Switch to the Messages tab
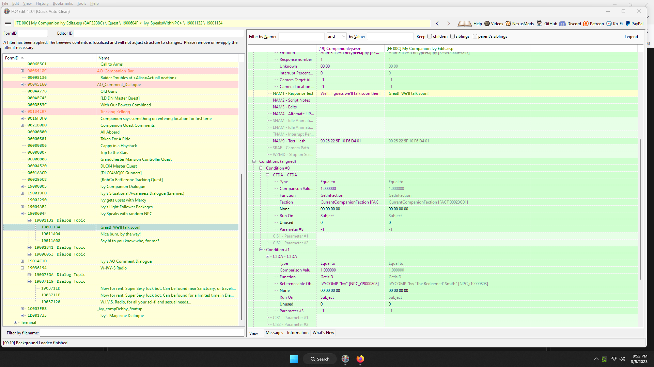Screen dimensions: 654x367 click(x=274, y=333)
